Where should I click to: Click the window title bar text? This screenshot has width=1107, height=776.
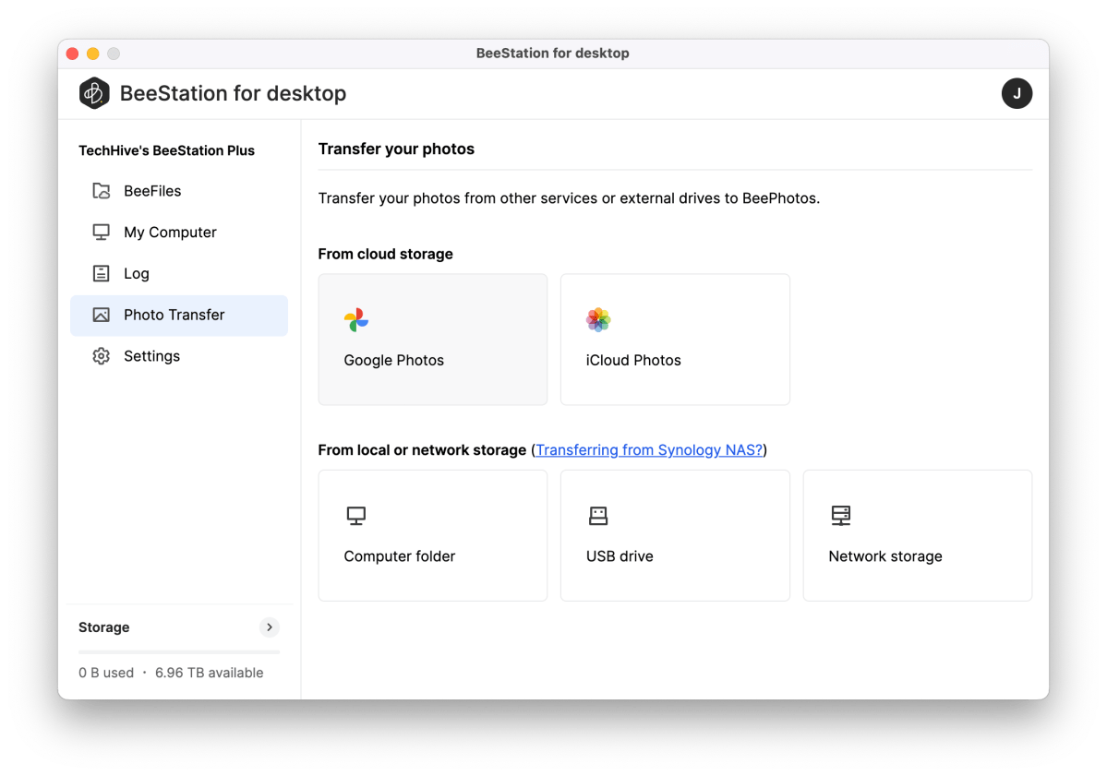coord(553,53)
